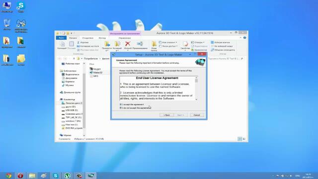Open the Отвори dropdown in ribbon
The image size is (318, 179).
click(198, 42)
